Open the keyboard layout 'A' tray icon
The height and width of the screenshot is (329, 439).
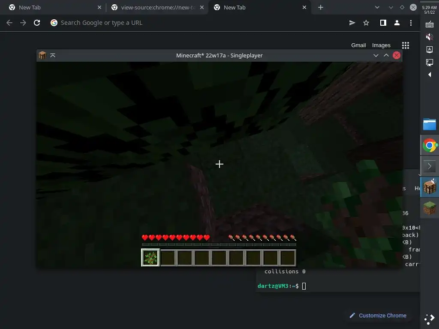tap(430, 50)
